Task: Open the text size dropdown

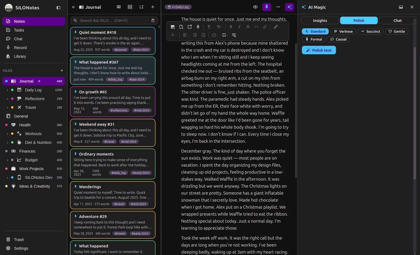Action: pyautogui.click(x=219, y=27)
